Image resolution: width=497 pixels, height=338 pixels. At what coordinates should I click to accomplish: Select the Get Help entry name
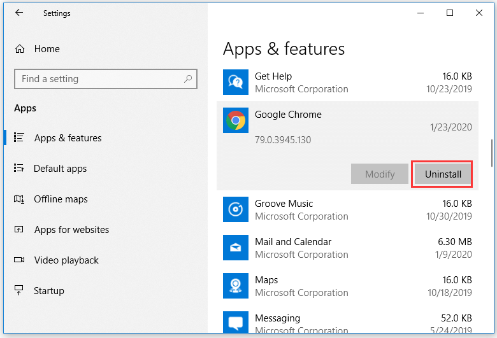tap(273, 76)
